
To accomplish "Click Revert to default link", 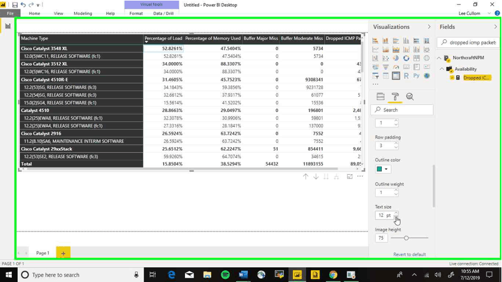I will (x=409, y=254).
